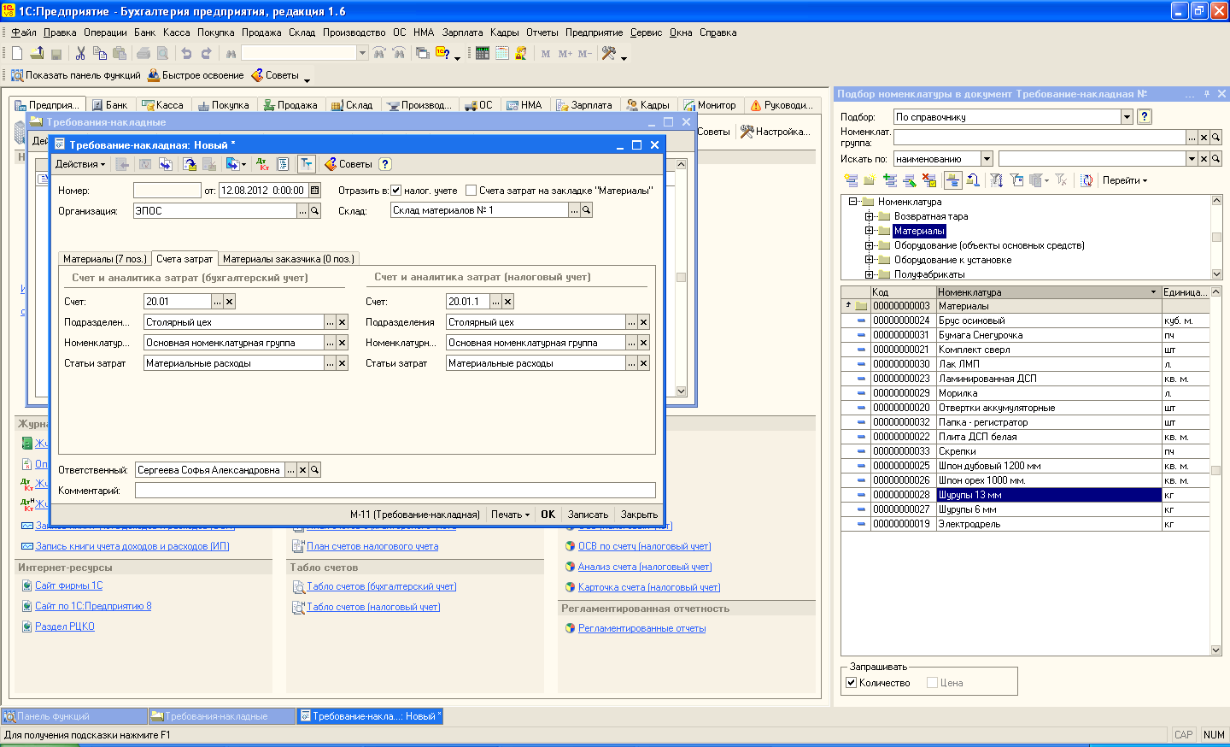
Task: Open the calendar icon in main toolbar
Action: [x=502, y=53]
